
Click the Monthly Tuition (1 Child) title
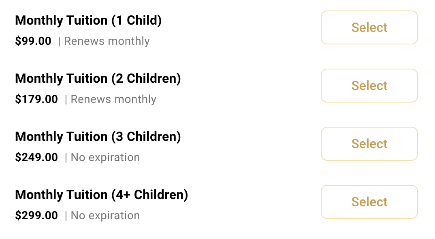88,21
